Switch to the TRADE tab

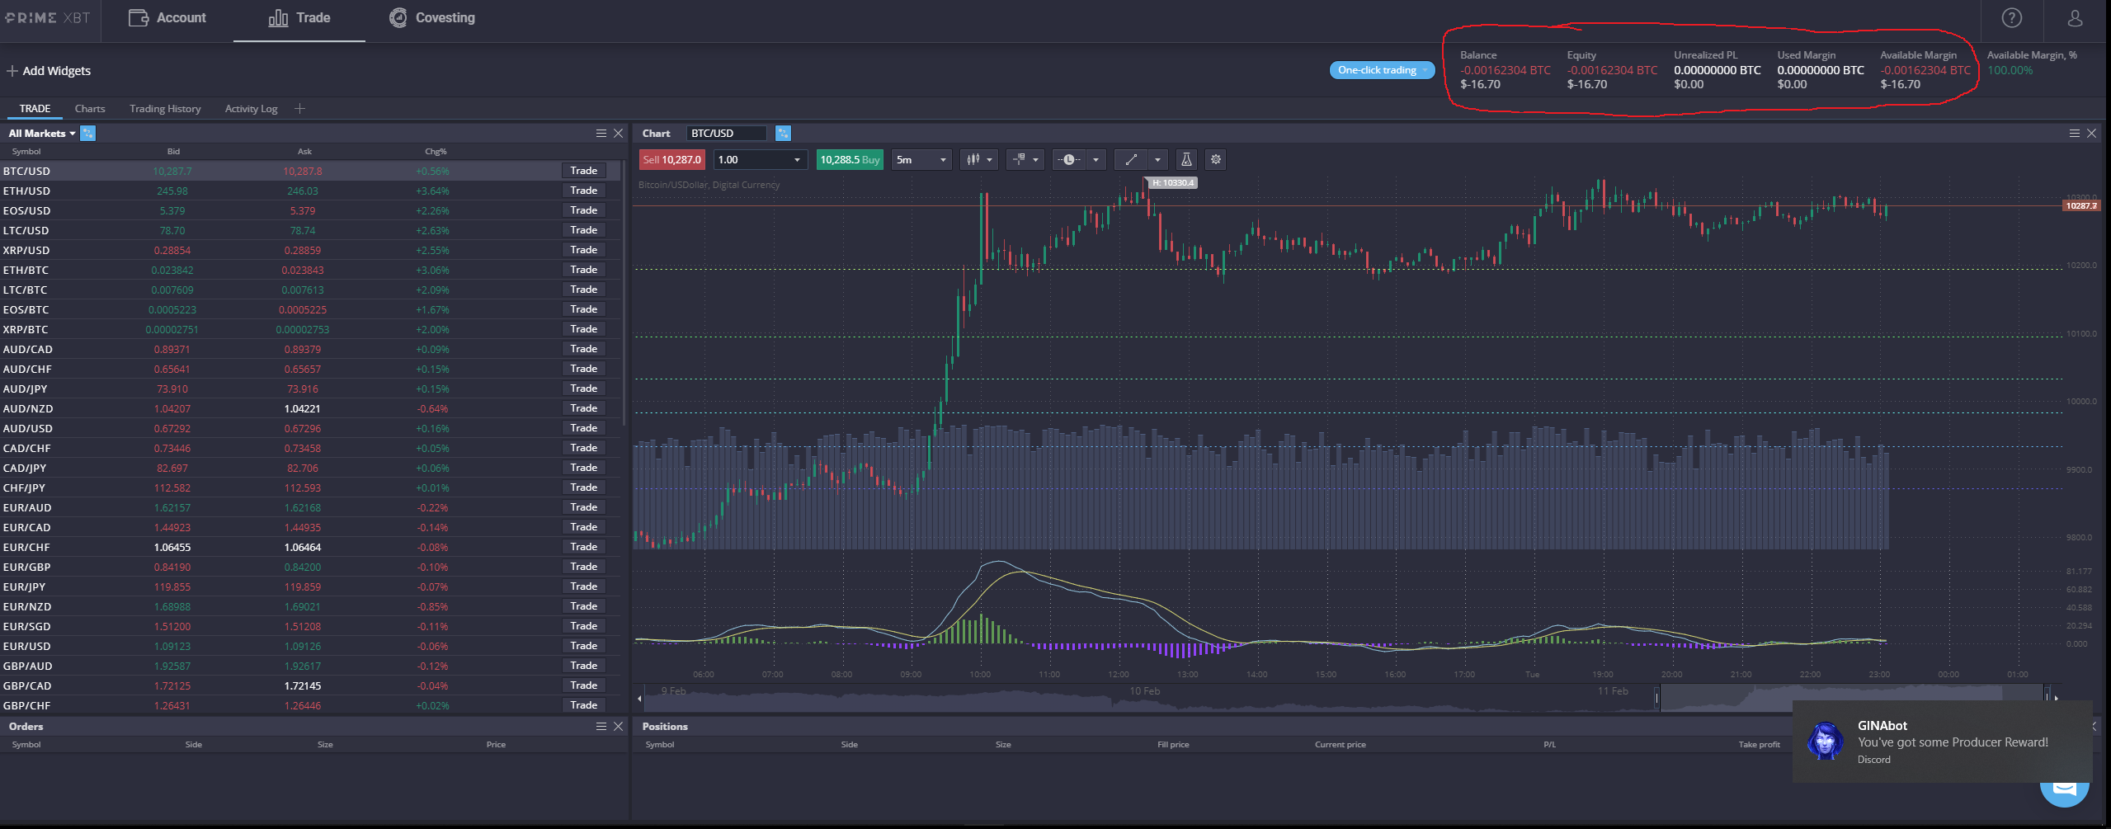coord(35,109)
